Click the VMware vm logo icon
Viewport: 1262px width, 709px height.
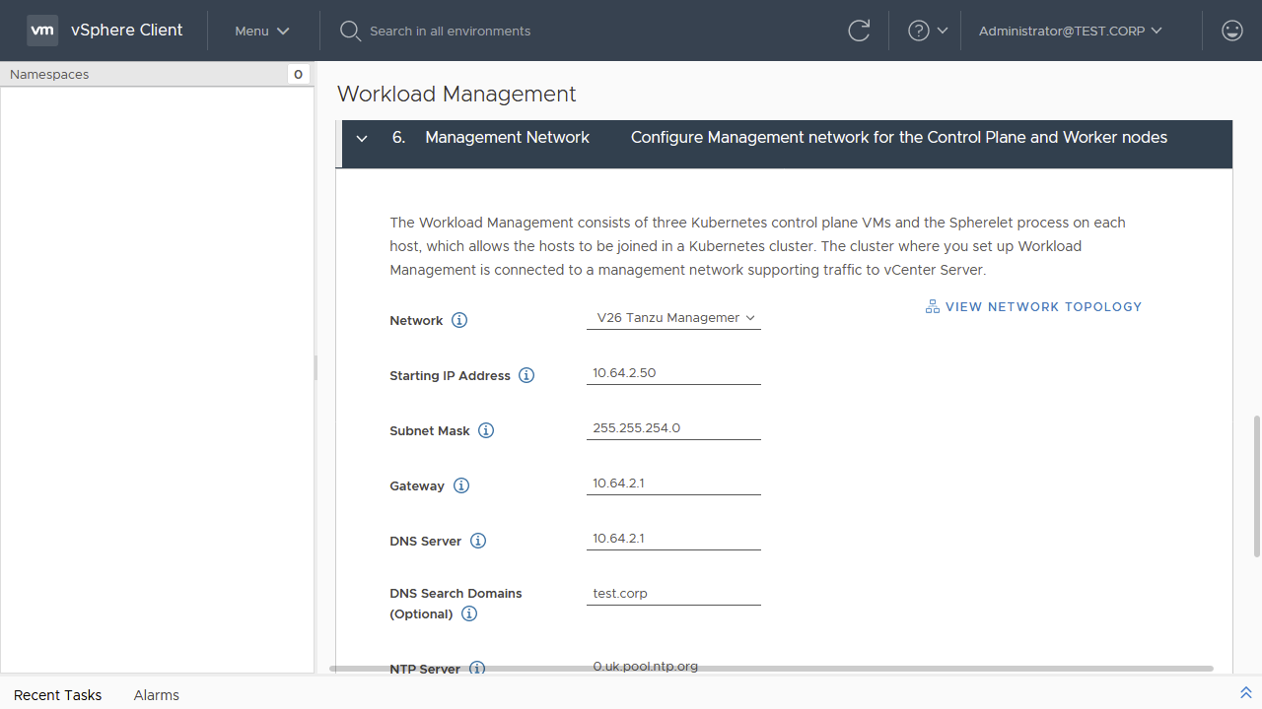pyautogui.click(x=42, y=31)
